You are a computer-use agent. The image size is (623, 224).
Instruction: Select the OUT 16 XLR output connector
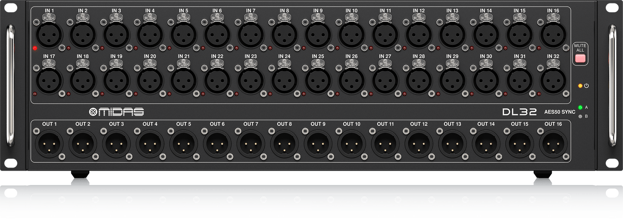(553, 144)
